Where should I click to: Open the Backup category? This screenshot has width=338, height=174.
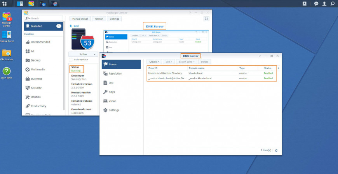pyautogui.click(x=44, y=60)
